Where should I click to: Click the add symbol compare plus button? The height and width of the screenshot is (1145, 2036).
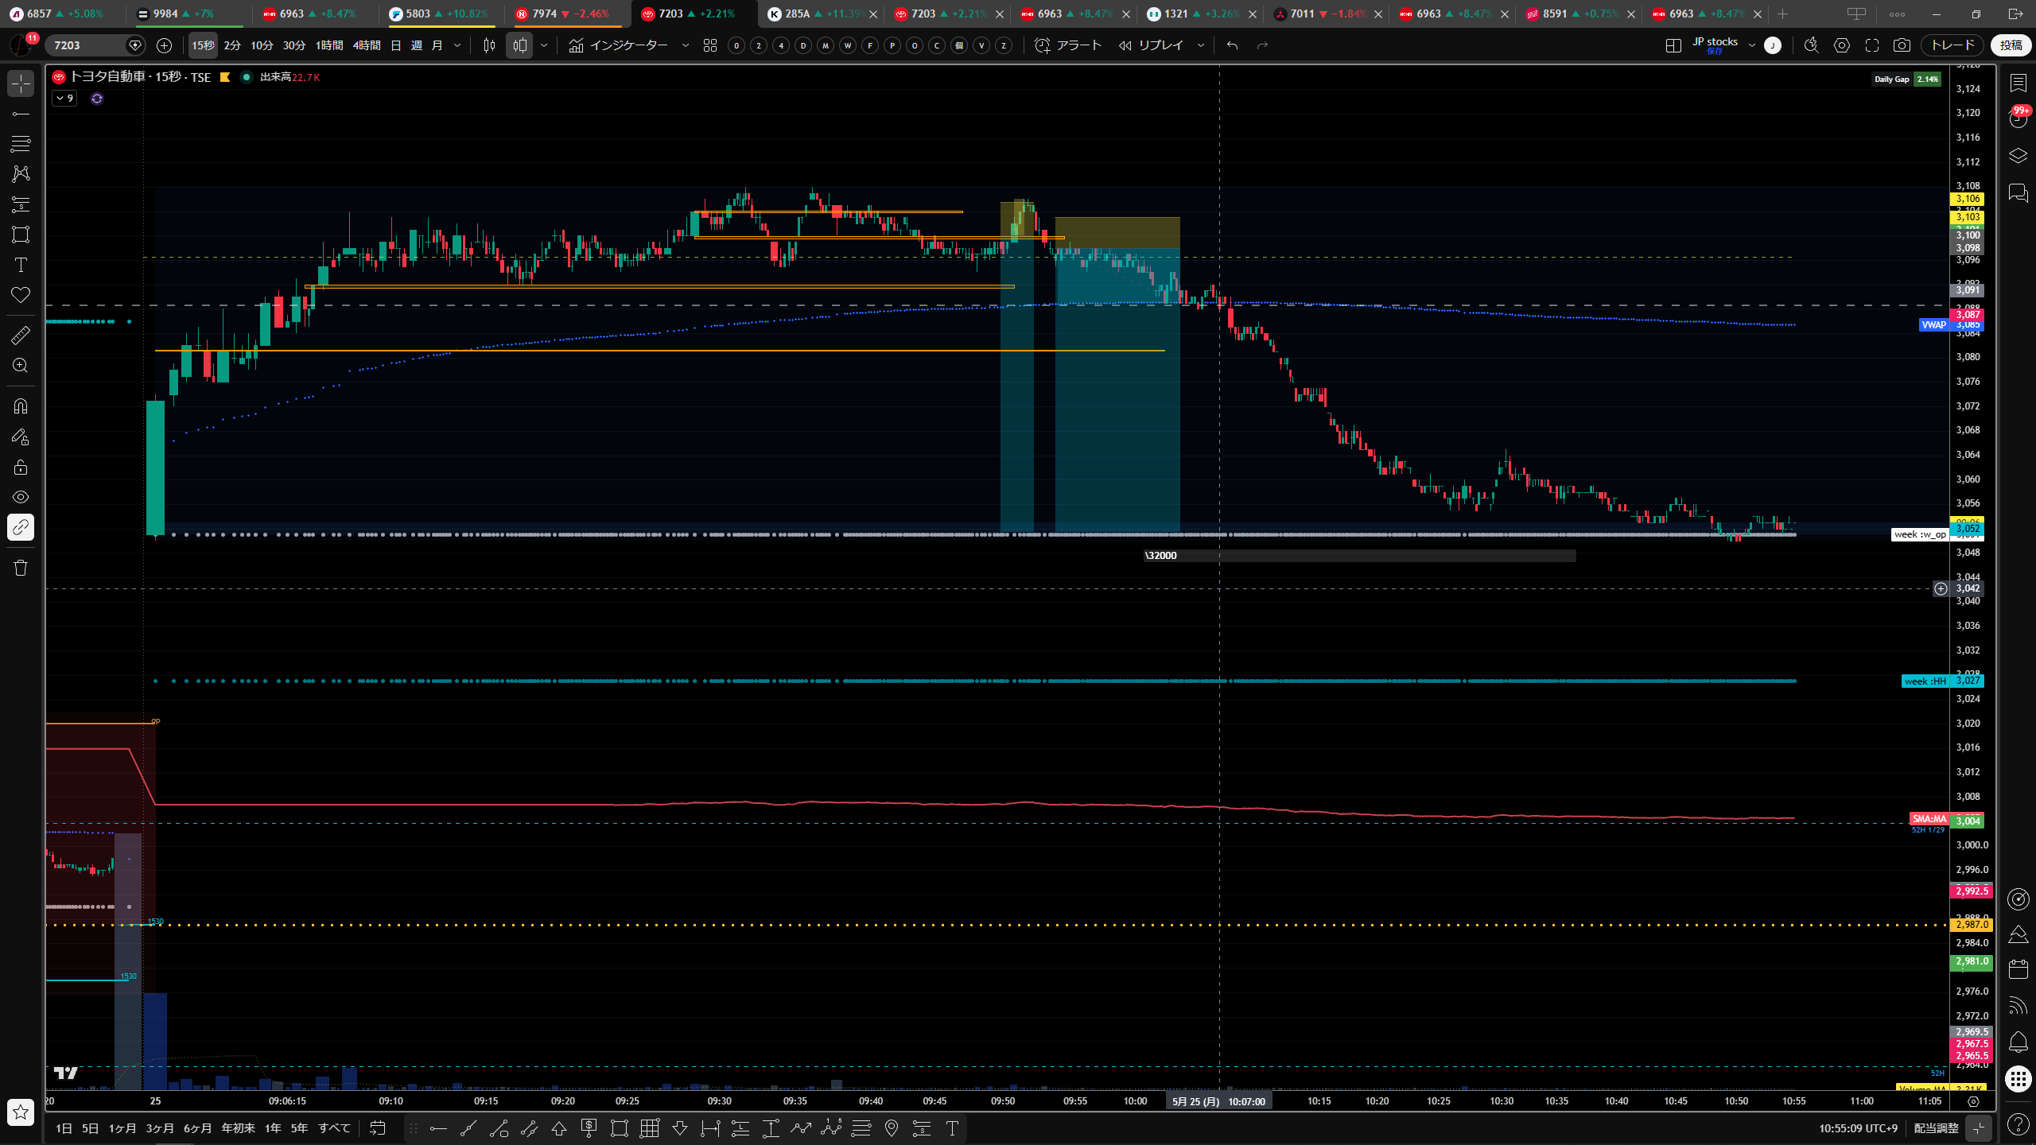pos(164,45)
